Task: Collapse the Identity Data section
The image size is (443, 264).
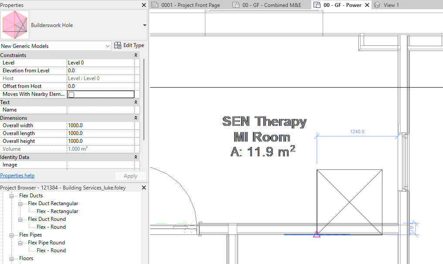Action: point(136,157)
